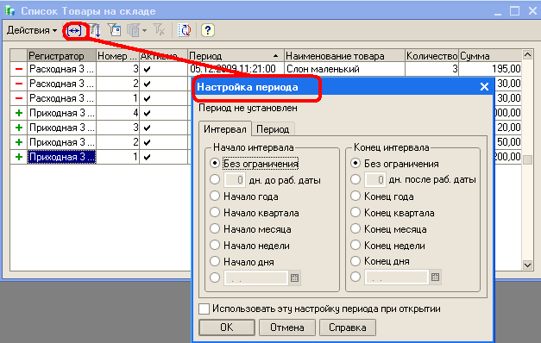Image resolution: width=541 pixels, height=343 pixels.
Task: Click the Слон маленький cell
Action: click(344, 69)
